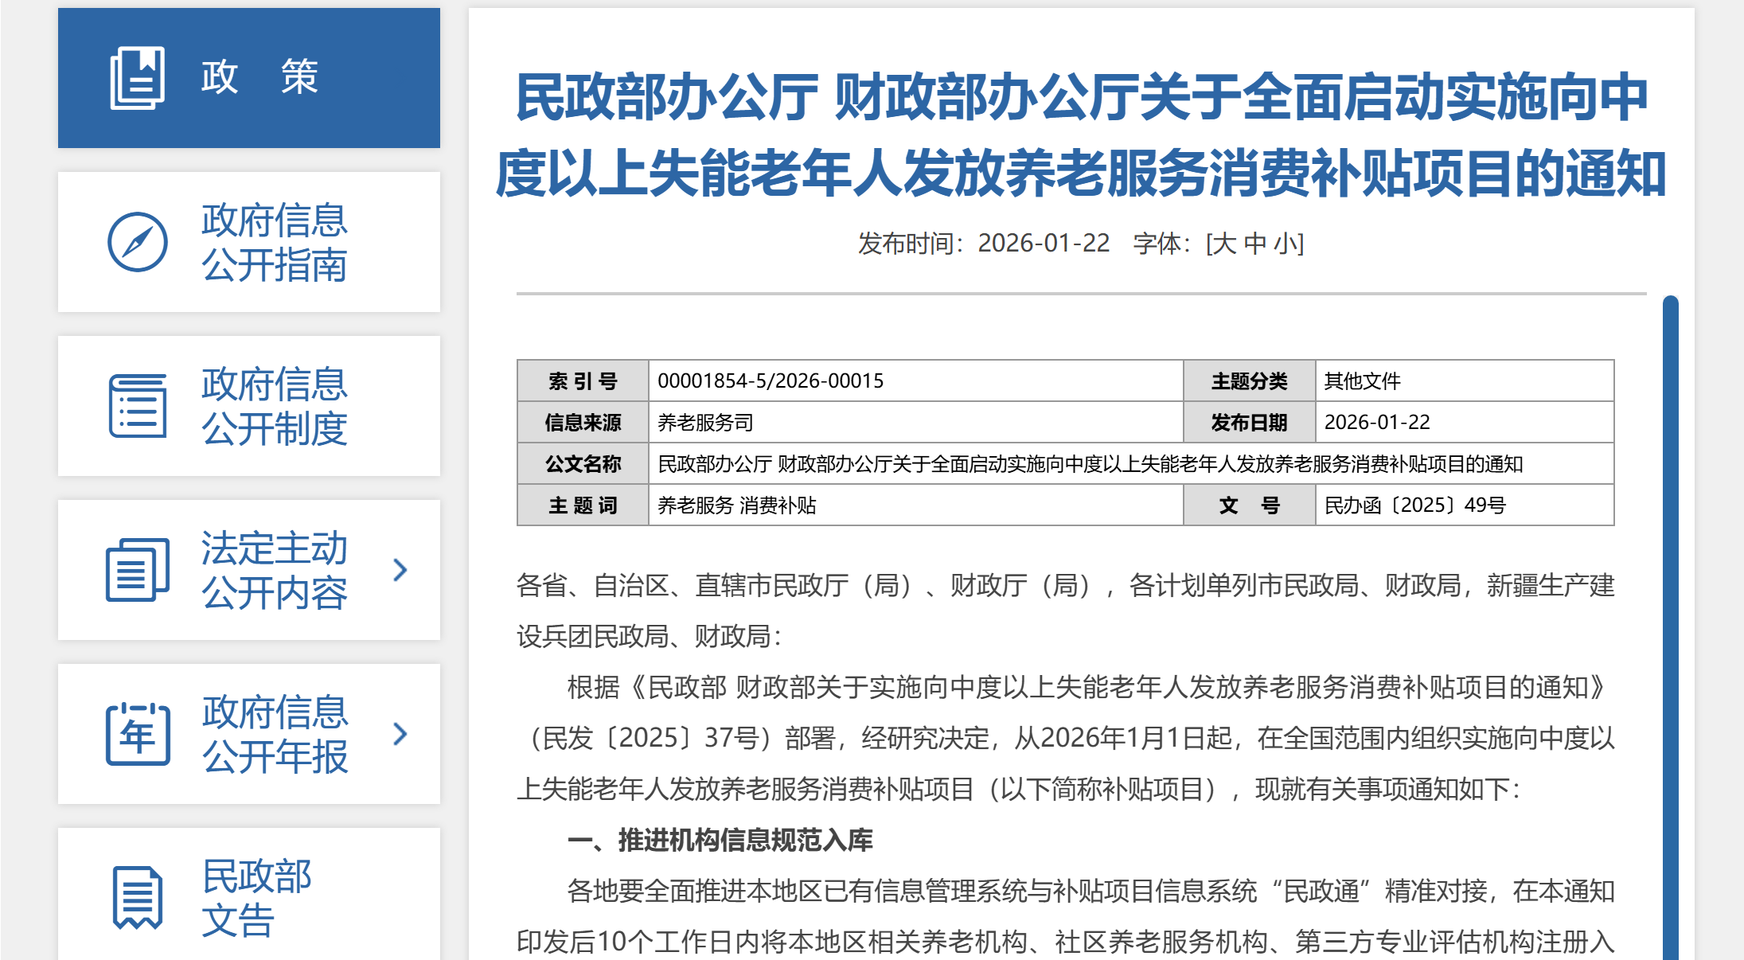Viewport: 1744px width, 960px height.
Task: Click the calendar 年 icon for 政府信息公开年报
Action: (x=137, y=734)
